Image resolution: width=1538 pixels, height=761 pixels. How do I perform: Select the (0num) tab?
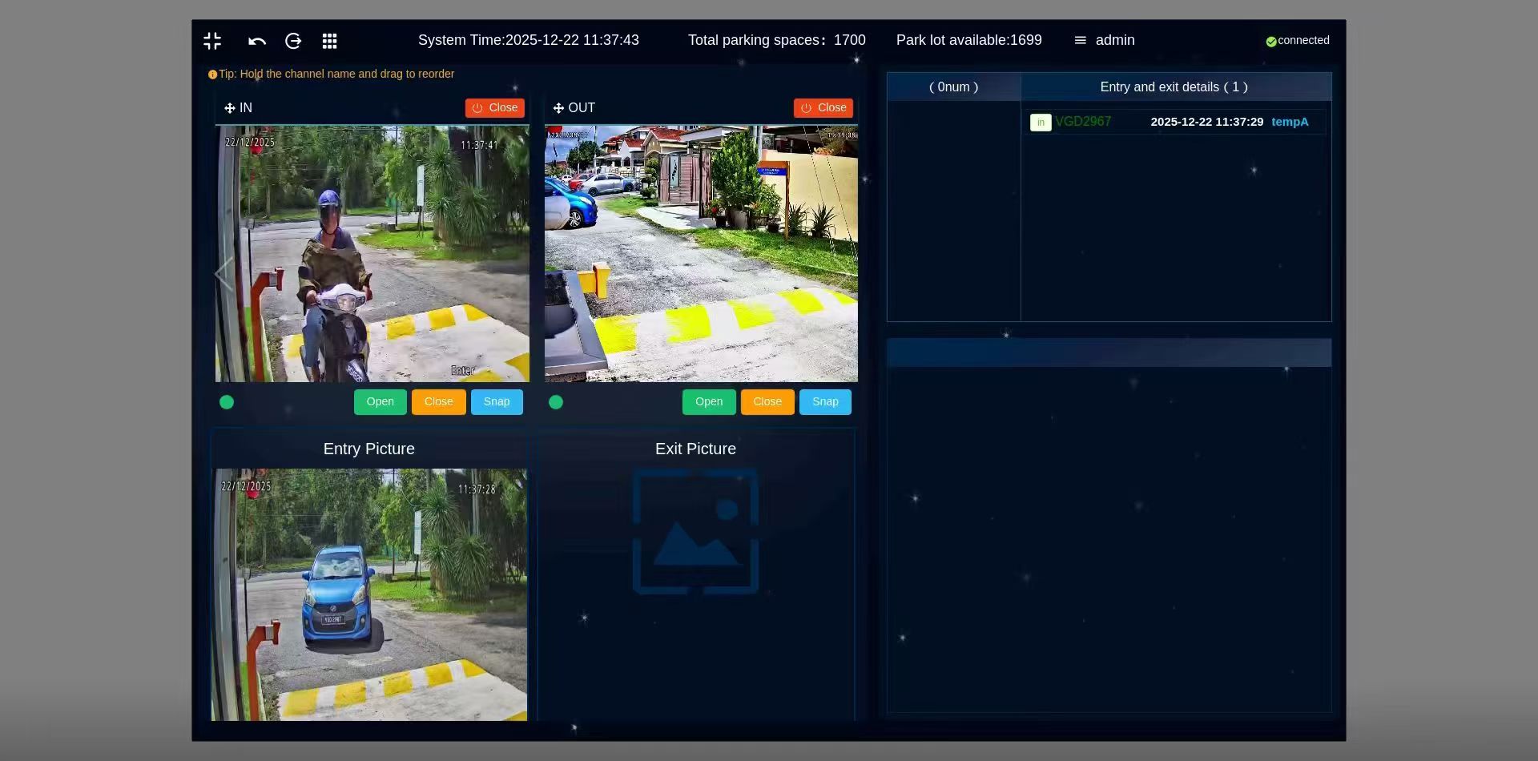(954, 87)
